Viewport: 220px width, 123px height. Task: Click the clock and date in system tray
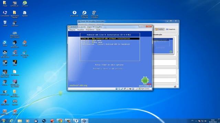[213, 121]
